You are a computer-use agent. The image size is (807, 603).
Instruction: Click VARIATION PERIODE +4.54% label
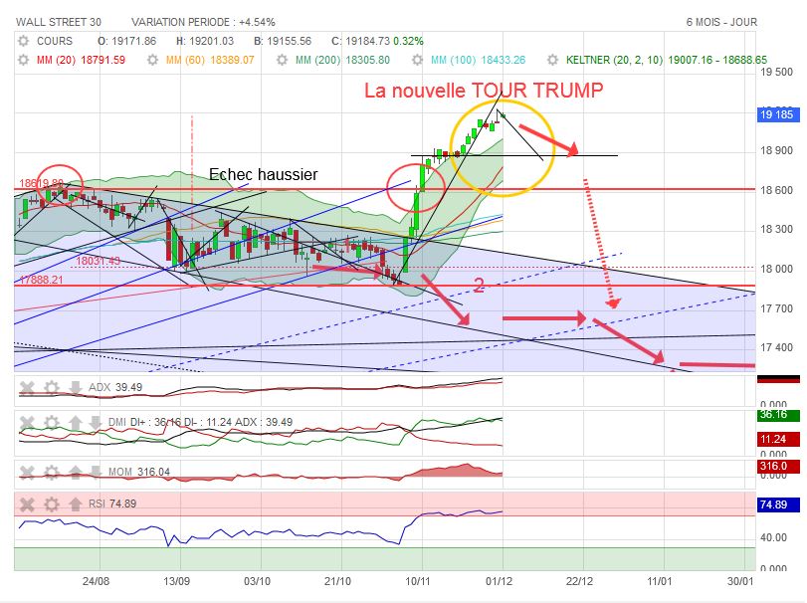click(203, 22)
